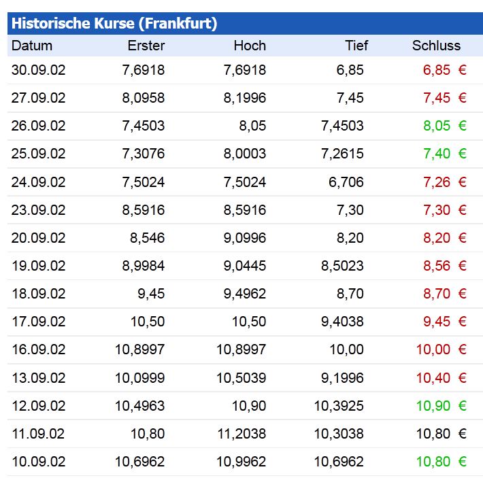
Task: Select the Tief value 6,706
Action: coord(346,182)
